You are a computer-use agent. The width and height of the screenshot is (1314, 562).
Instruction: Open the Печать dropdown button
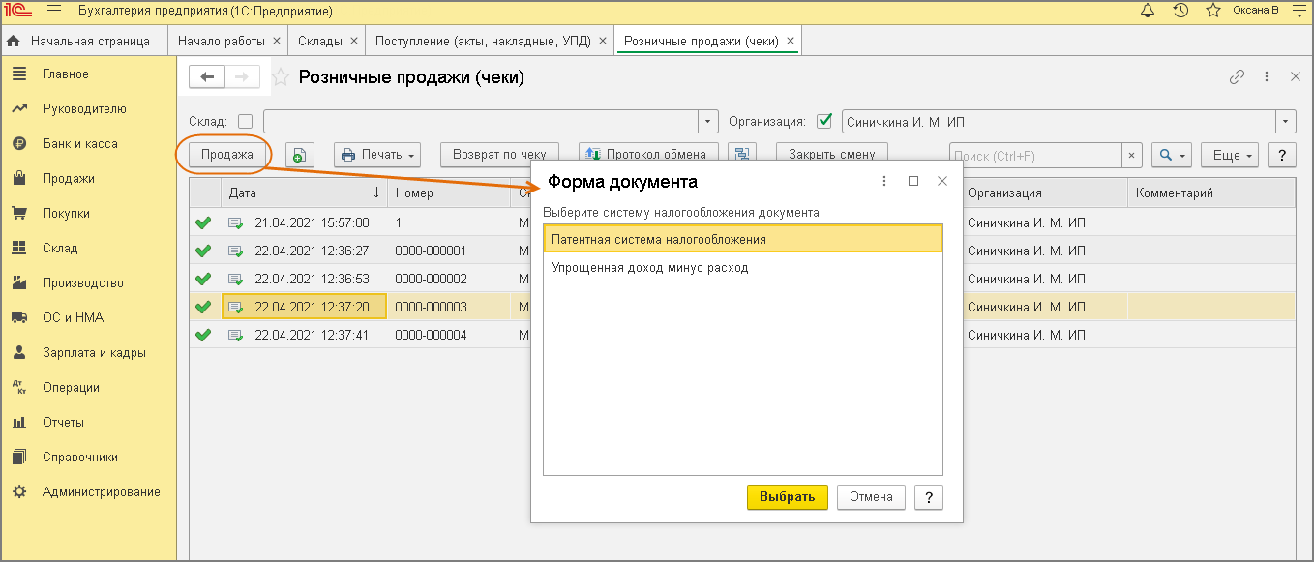tap(377, 155)
